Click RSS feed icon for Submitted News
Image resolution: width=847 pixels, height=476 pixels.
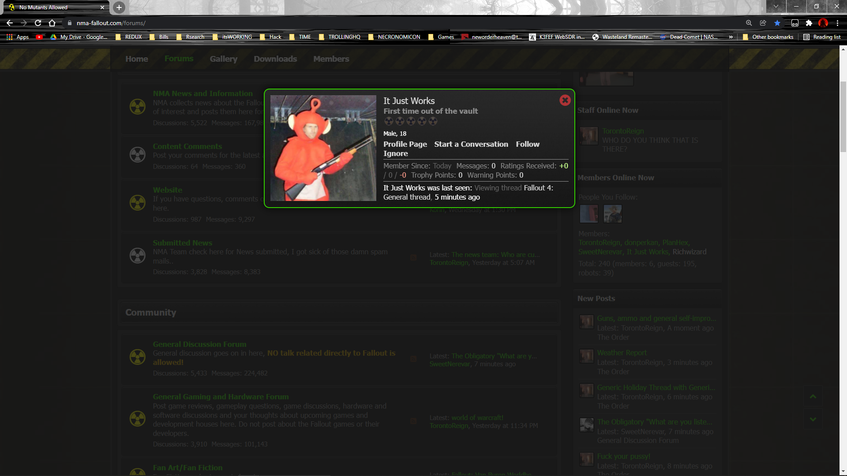point(413,257)
